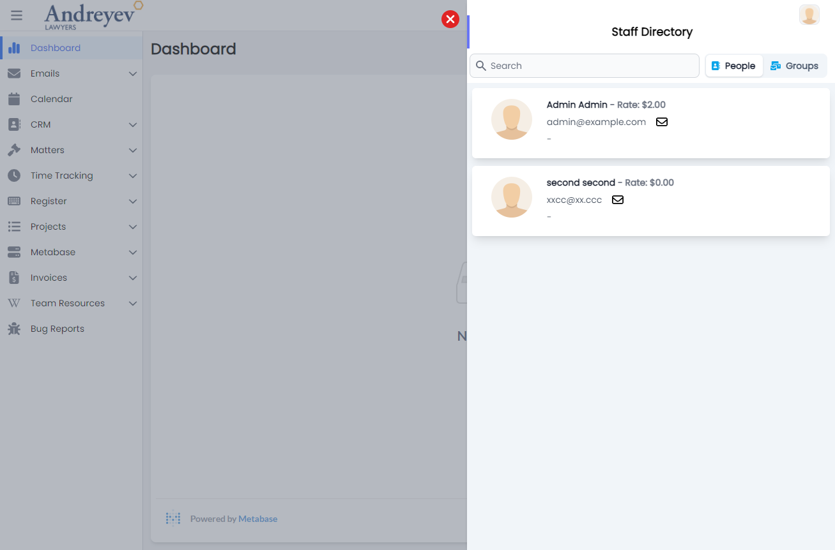835x550 pixels.
Task: Click the hamburger menu icon
Action: [17, 15]
